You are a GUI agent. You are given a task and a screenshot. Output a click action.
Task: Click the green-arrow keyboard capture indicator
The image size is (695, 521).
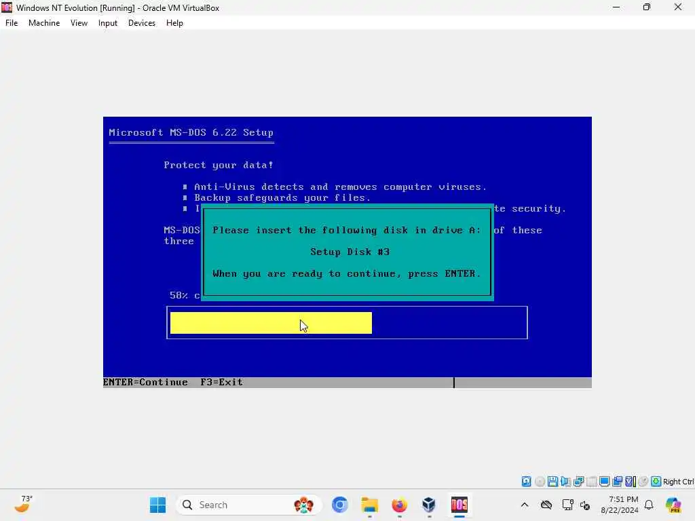[x=656, y=482]
